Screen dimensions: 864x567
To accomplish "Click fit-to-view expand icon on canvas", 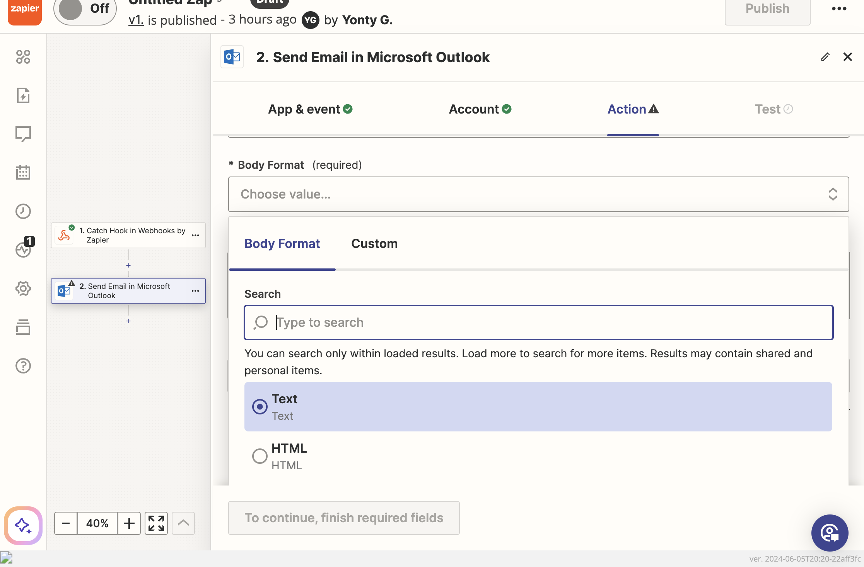I will pos(156,523).
